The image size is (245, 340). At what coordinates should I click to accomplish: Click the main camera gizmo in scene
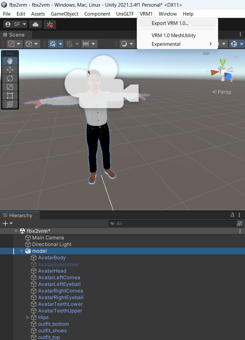point(101,82)
